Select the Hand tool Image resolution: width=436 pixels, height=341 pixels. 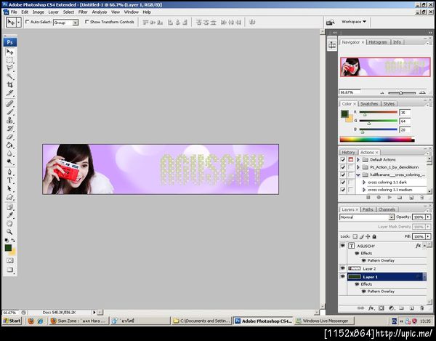coord(9,223)
